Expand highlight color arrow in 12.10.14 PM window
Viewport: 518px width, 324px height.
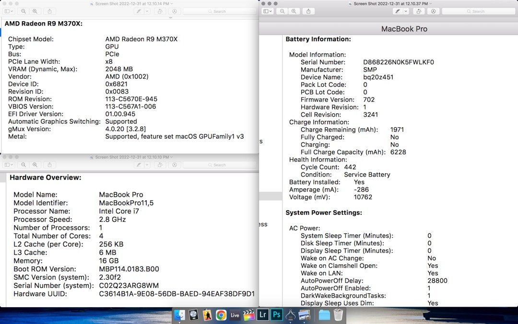click(147, 11)
